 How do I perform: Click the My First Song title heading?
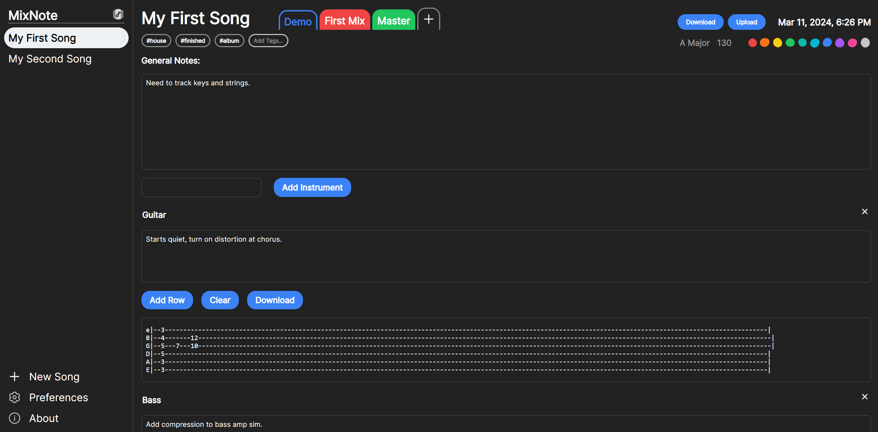(196, 18)
